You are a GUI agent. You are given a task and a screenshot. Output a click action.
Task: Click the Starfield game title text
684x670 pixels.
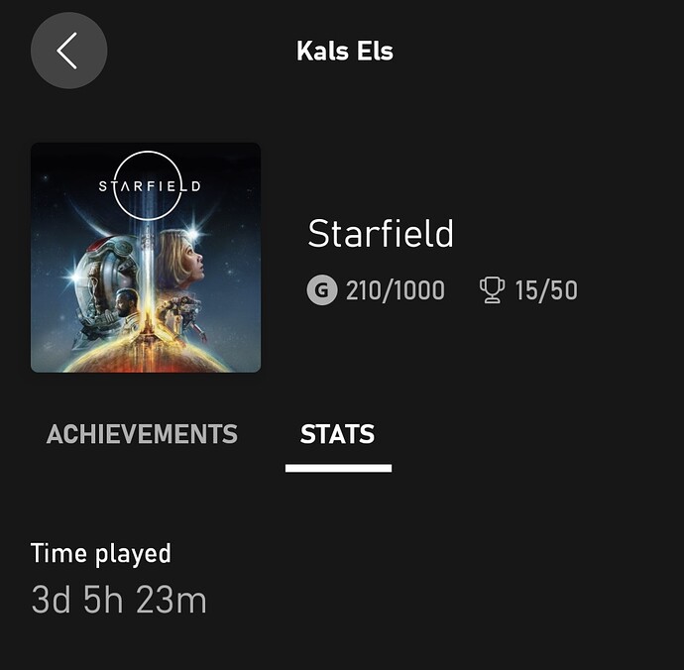pos(381,234)
